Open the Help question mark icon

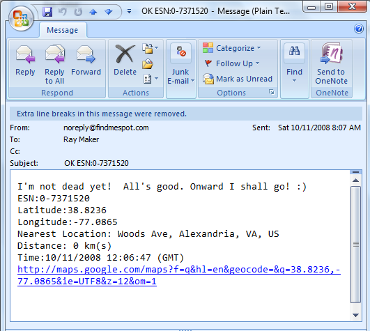click(x=358, y=29)
